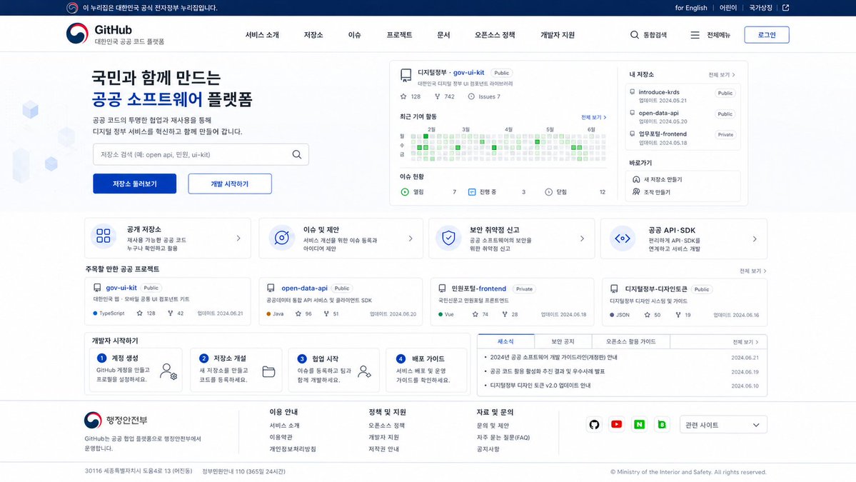Open the 개발자 지원 top navigation menu
This screenshot has height=482, width=856.
(x=558, y=35)
